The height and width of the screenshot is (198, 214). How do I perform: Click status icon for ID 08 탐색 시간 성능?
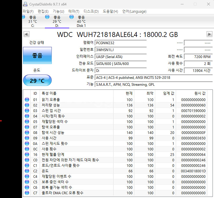click(27, 132)
